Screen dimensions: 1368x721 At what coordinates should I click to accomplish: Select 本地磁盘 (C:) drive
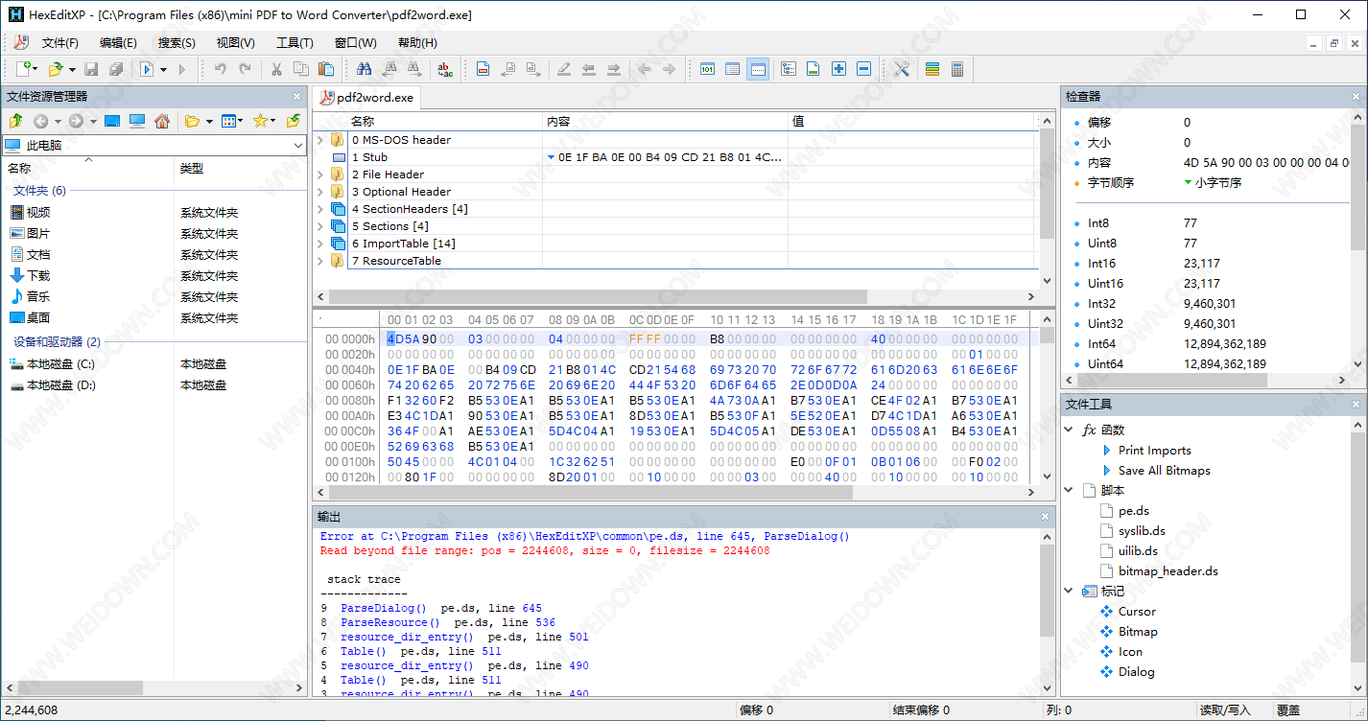59,364
